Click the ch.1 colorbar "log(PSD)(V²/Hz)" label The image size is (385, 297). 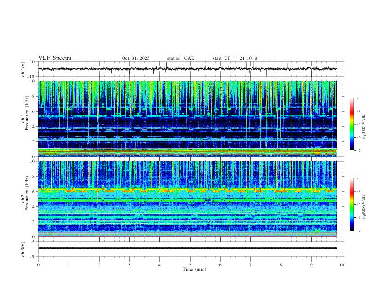coord(364,127)
